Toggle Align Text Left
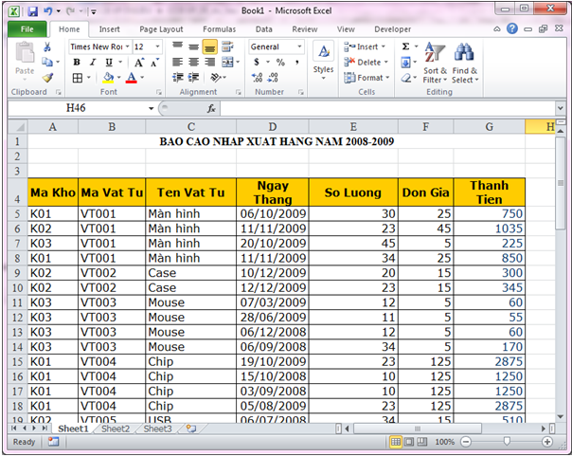 coord(178,62)
